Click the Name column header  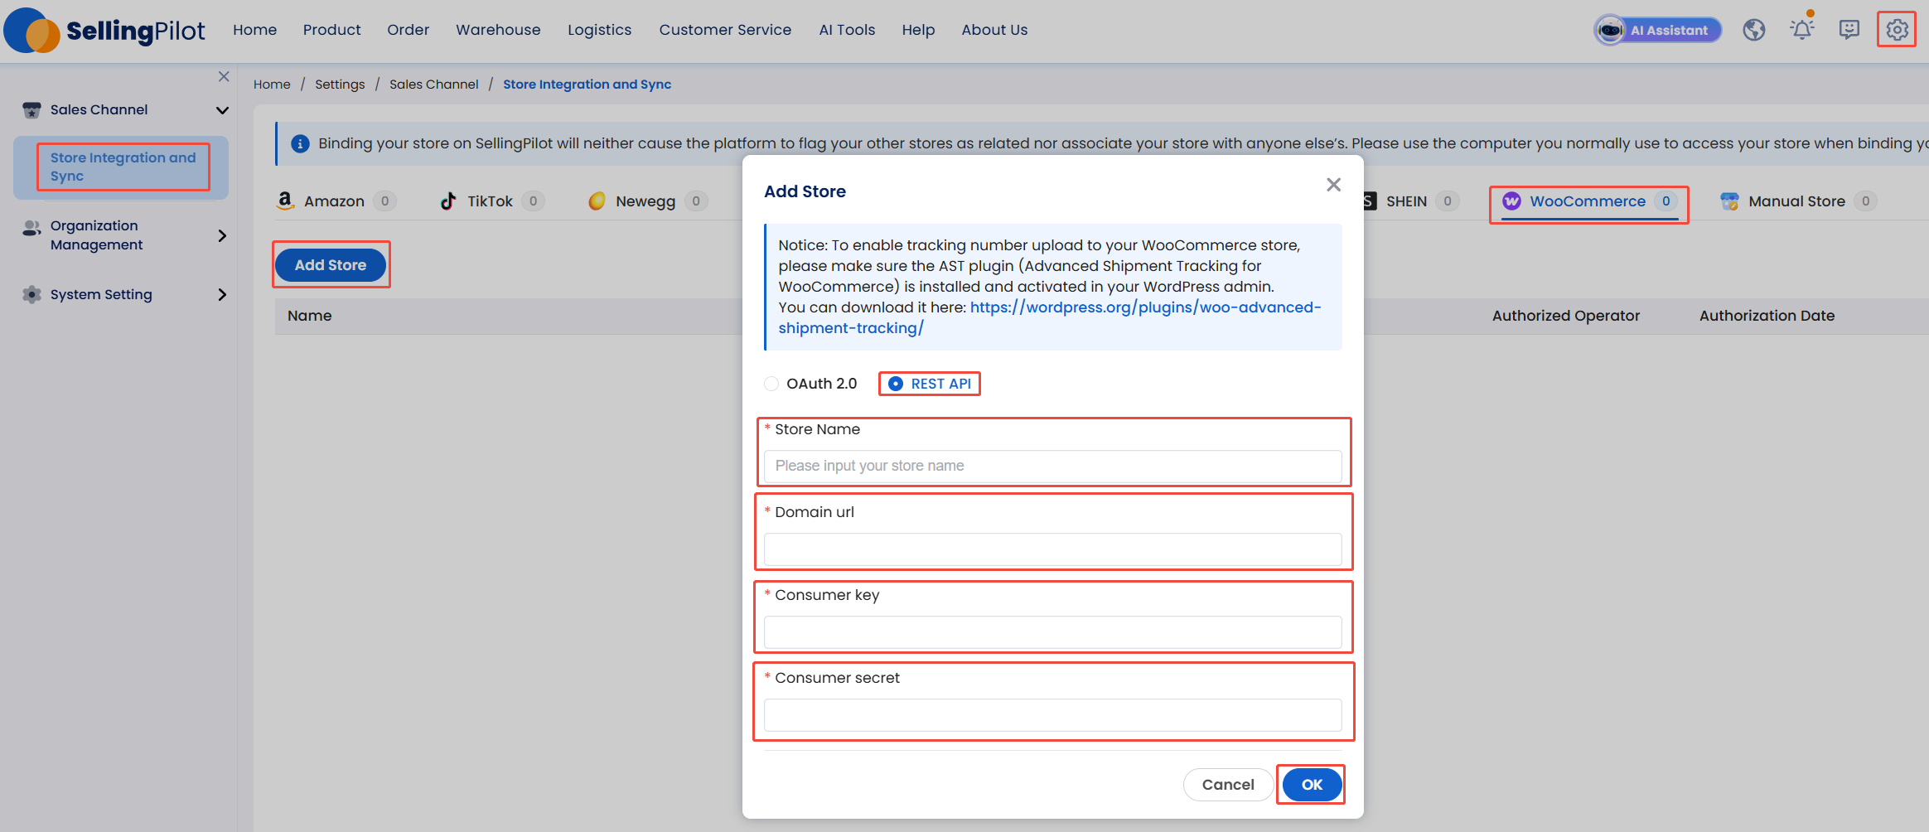coord(310,316)
